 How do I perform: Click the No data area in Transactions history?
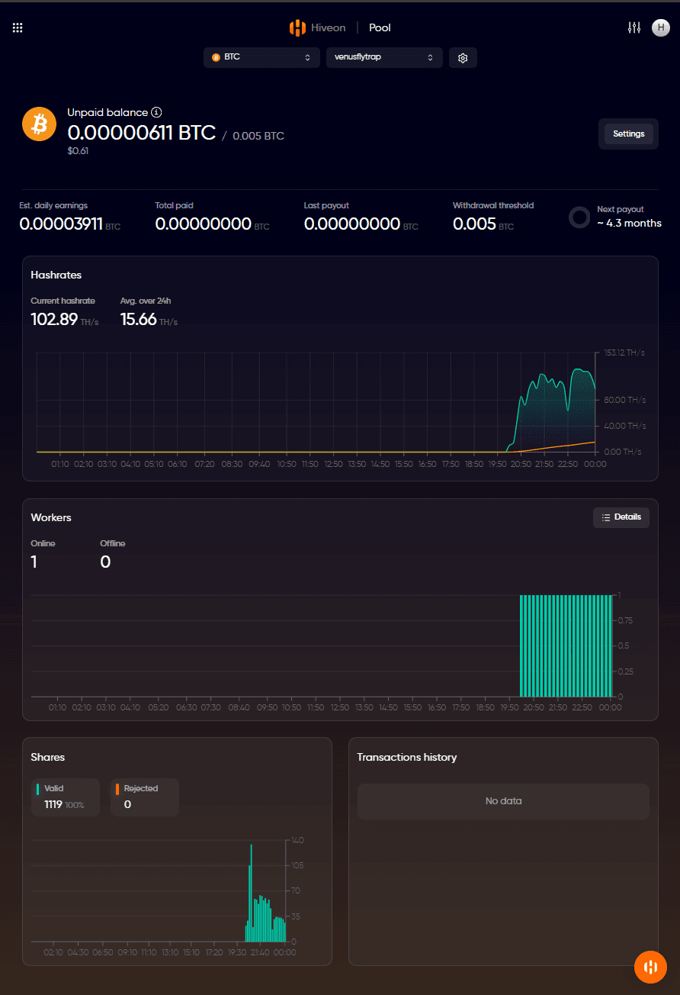503,801
